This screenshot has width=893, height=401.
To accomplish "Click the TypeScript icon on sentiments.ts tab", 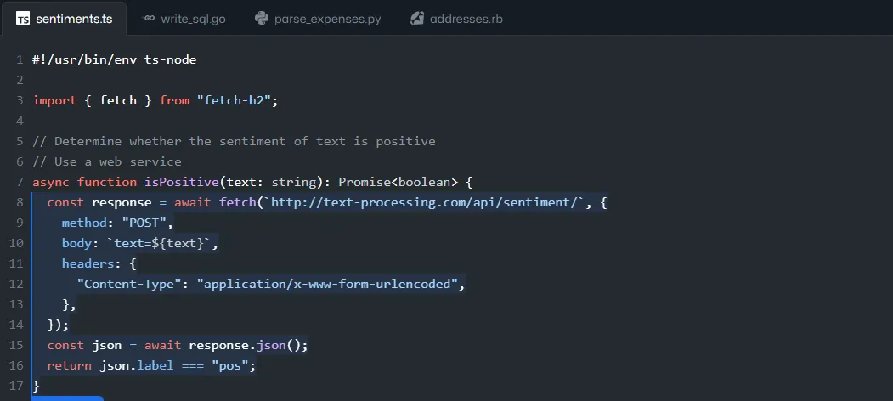I will pos(23,19).
